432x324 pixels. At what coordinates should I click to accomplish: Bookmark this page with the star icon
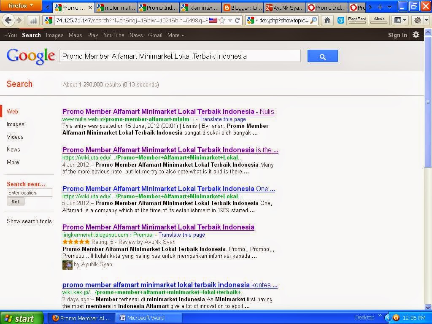pyautogui.click(x=222, y=20)
